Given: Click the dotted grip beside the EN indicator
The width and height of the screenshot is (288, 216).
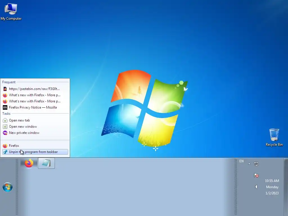Looking at the screenshot, I should [236, 187].
